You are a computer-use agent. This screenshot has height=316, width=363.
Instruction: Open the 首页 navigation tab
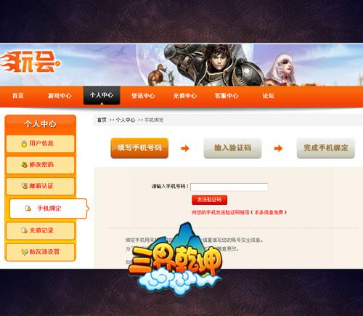[x=18, y=96]
